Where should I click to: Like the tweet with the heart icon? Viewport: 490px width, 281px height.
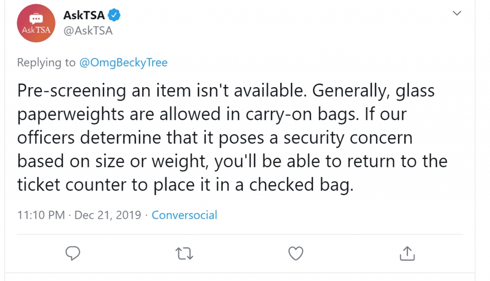coord(296,254)
